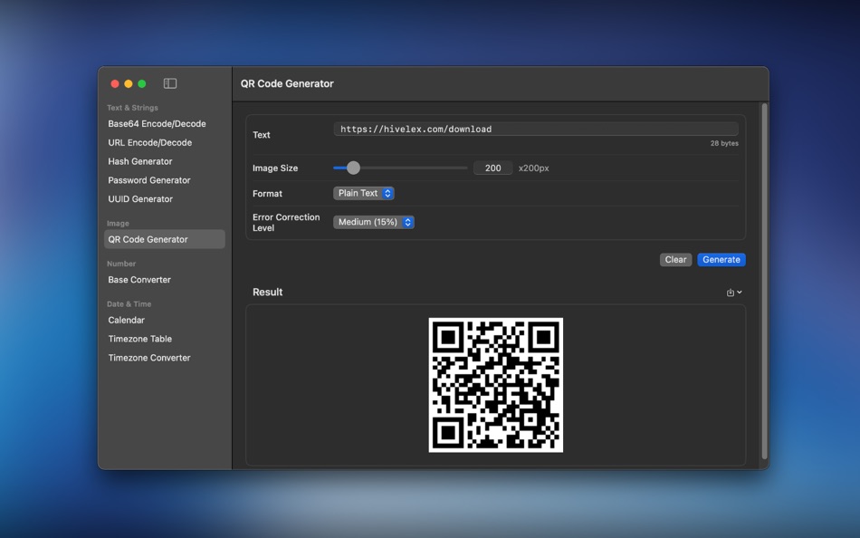
Task: Select Base64 Encode/Decode in the sidebar
Action: [156, 123]
